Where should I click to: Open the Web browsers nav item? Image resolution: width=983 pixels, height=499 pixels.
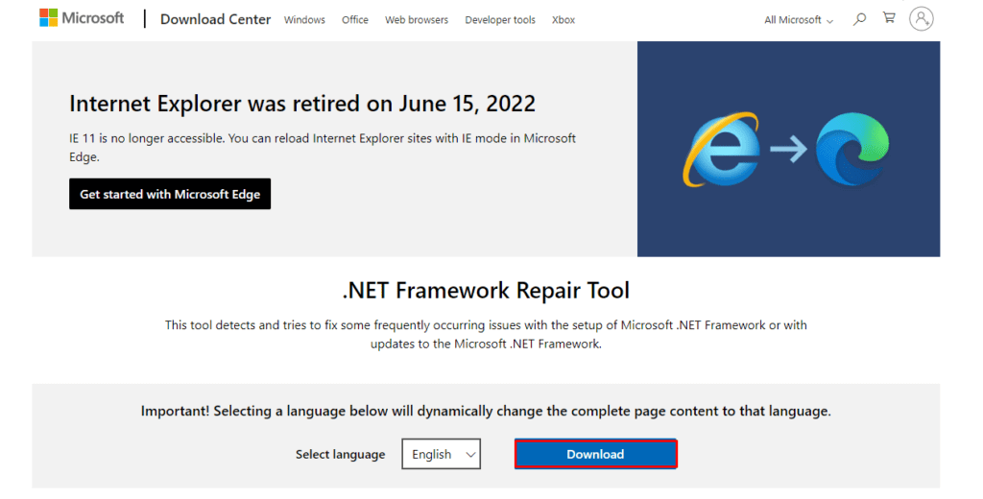(x=417, y=20)
